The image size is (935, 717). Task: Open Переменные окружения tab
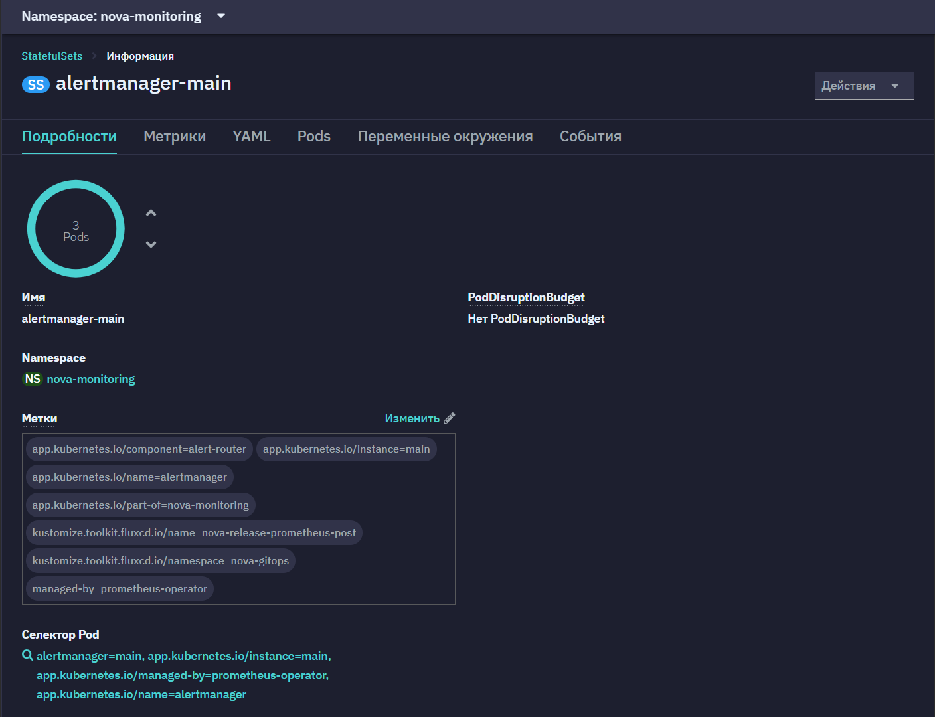tap(445, 137)
